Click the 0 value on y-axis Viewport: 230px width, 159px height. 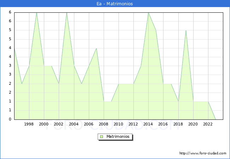[10, 119]
